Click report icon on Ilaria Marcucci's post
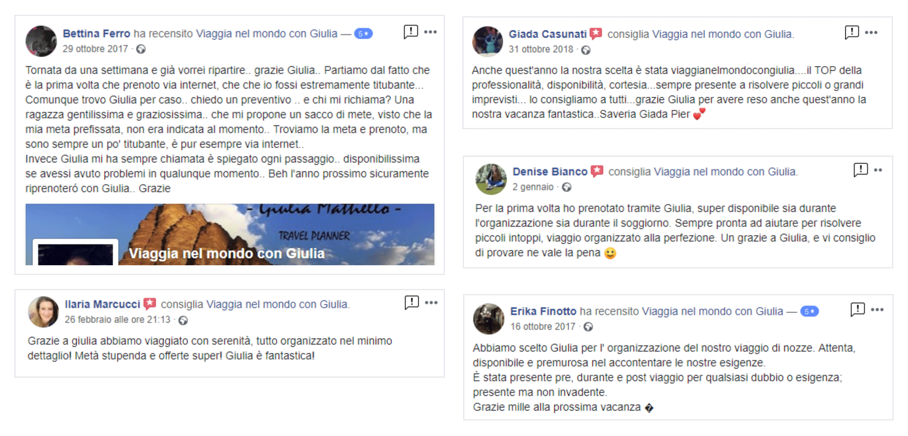 pyautogui.click(x=412, y=303)
